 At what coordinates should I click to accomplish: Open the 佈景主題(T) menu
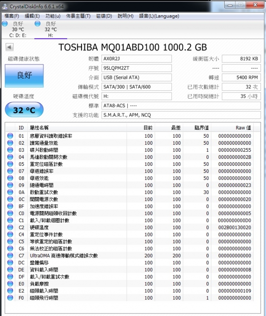pos(78,16)
